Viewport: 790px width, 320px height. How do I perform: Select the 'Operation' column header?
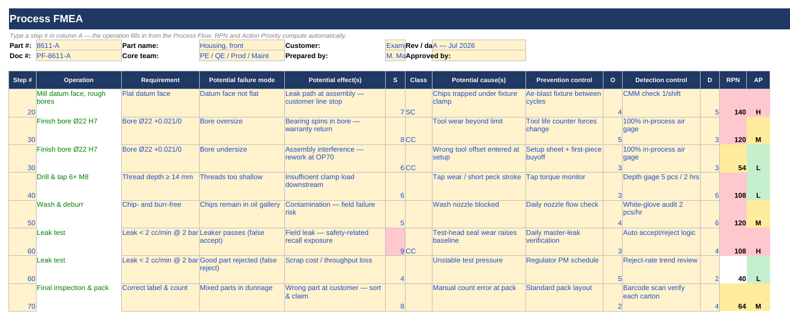[79, 80]
